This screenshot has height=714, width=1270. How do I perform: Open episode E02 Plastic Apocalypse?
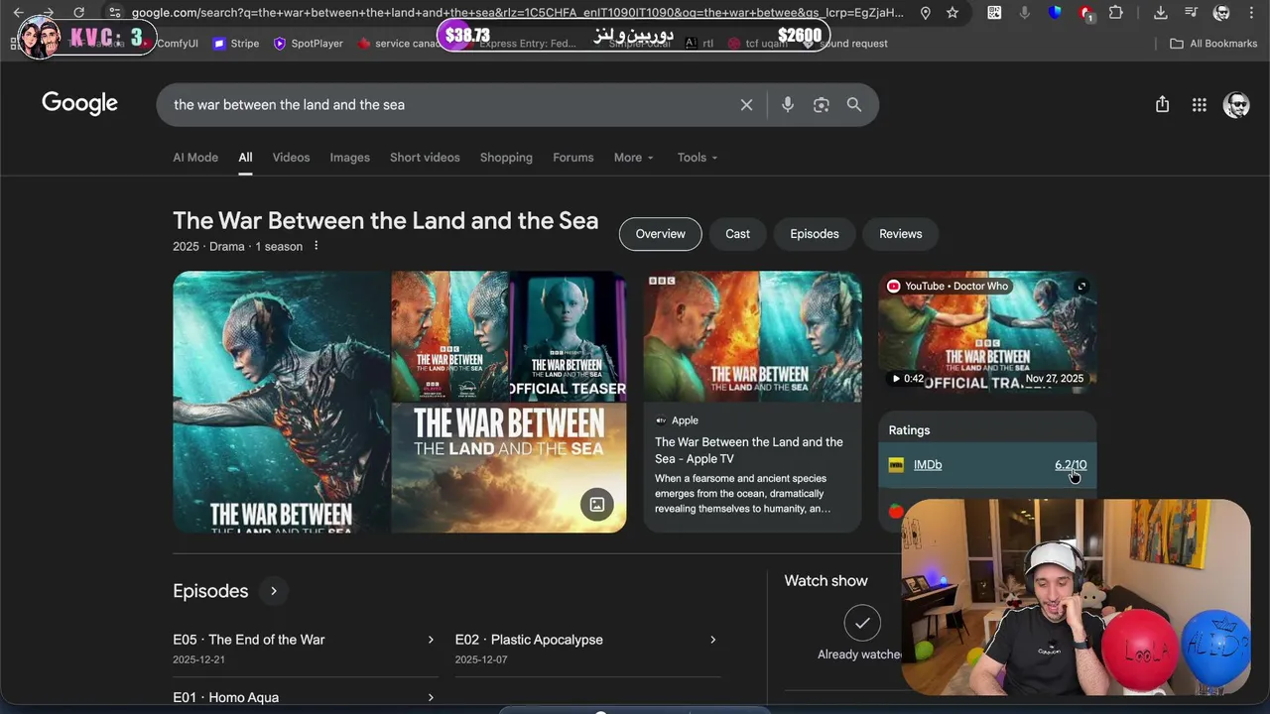point(586,649)
